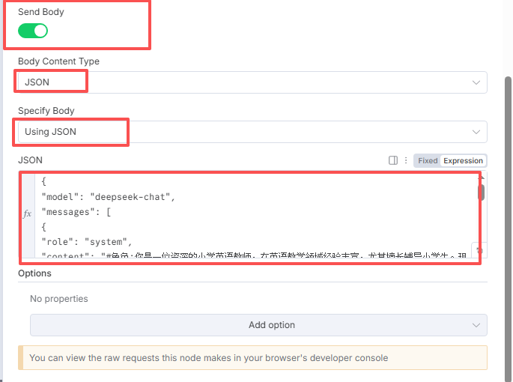This screenshot has height=382, width=513.
Task: Click the "model": "deepseek-chat" line
Action: tap(109, 197)
